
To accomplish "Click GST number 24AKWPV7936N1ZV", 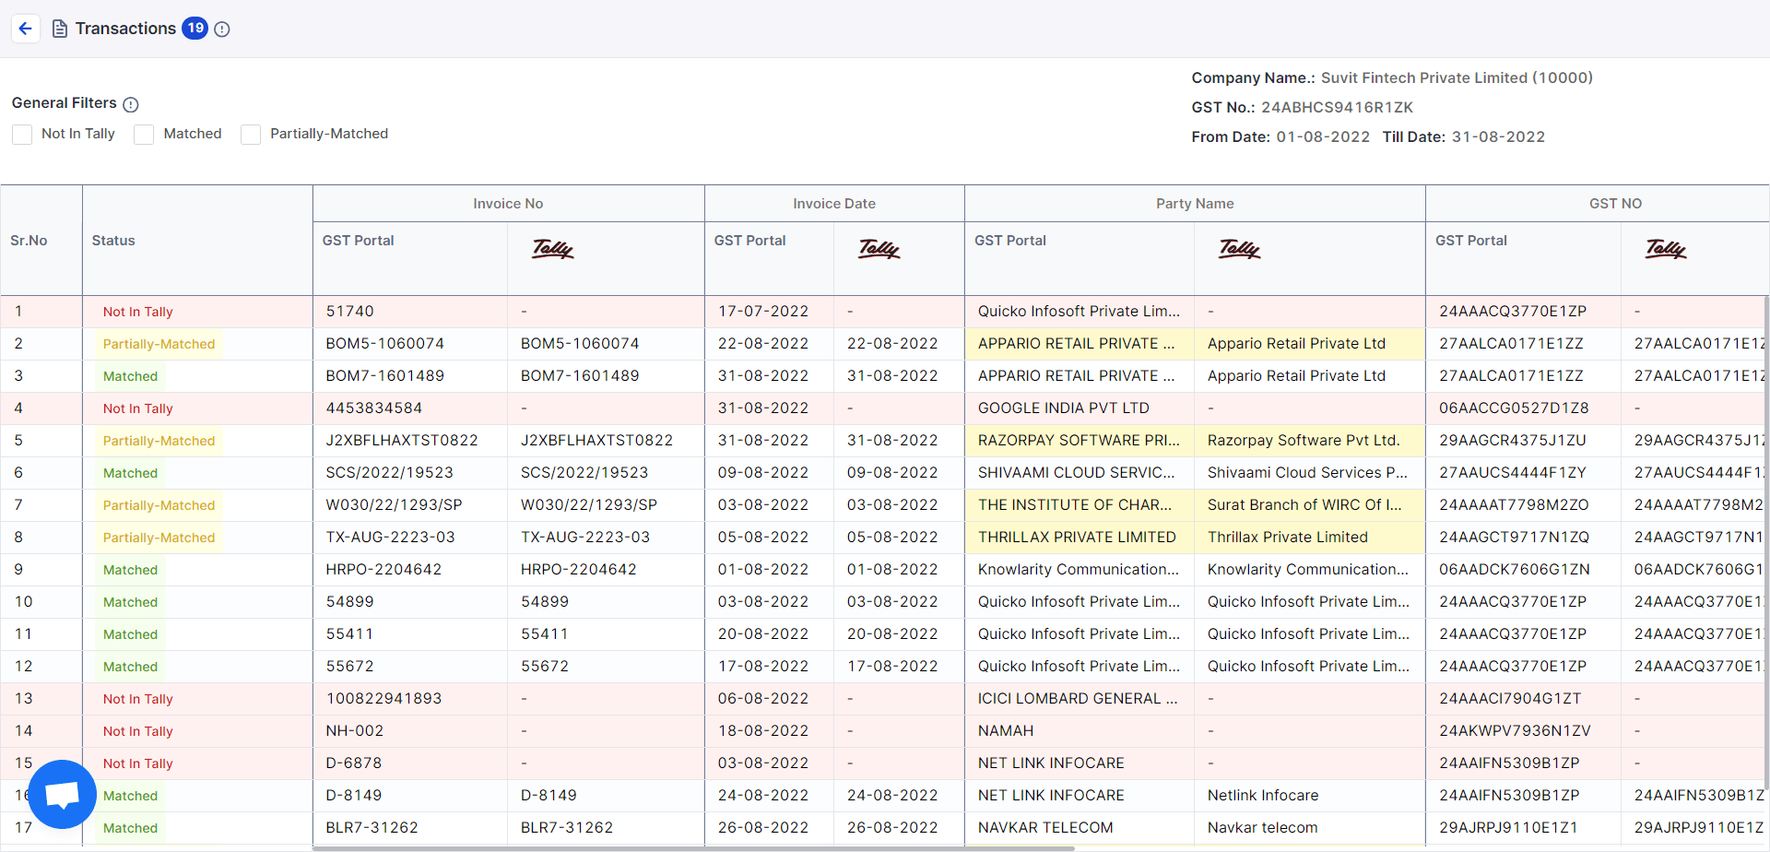I will (1515, 731).
